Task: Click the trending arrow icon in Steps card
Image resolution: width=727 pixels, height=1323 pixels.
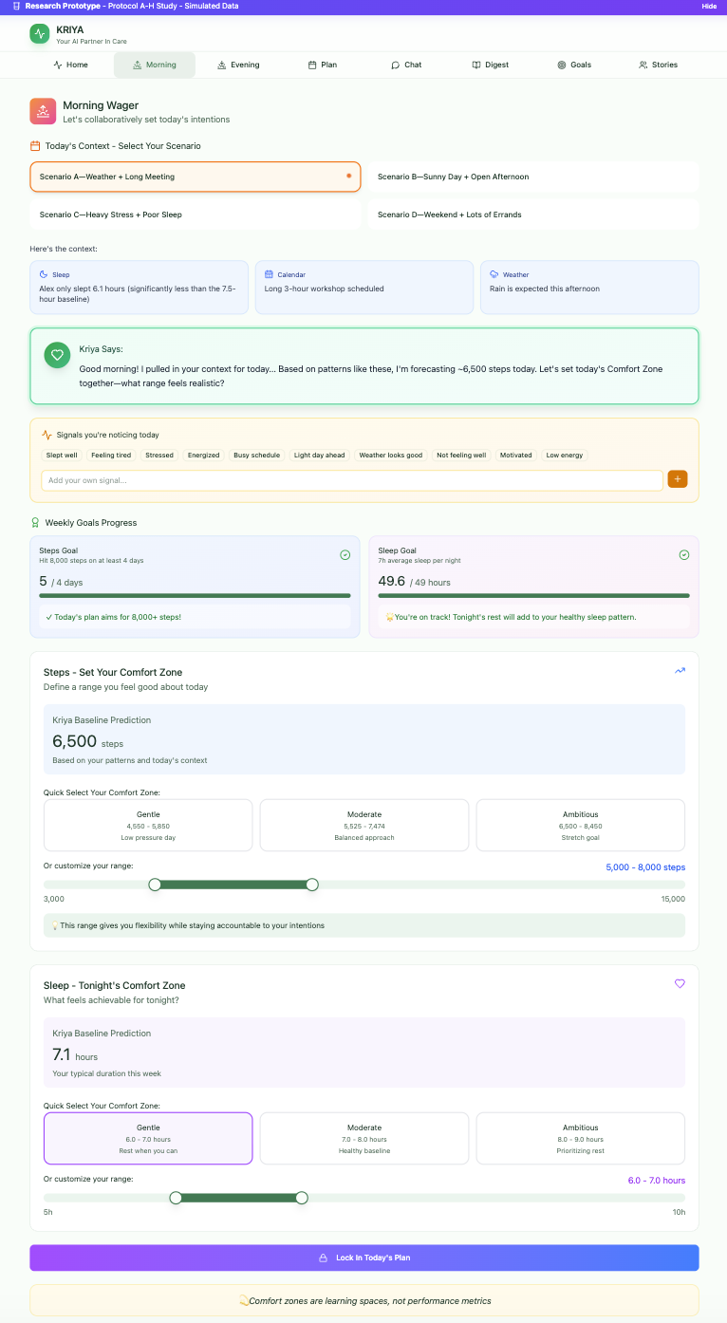Action: point(680,671)
